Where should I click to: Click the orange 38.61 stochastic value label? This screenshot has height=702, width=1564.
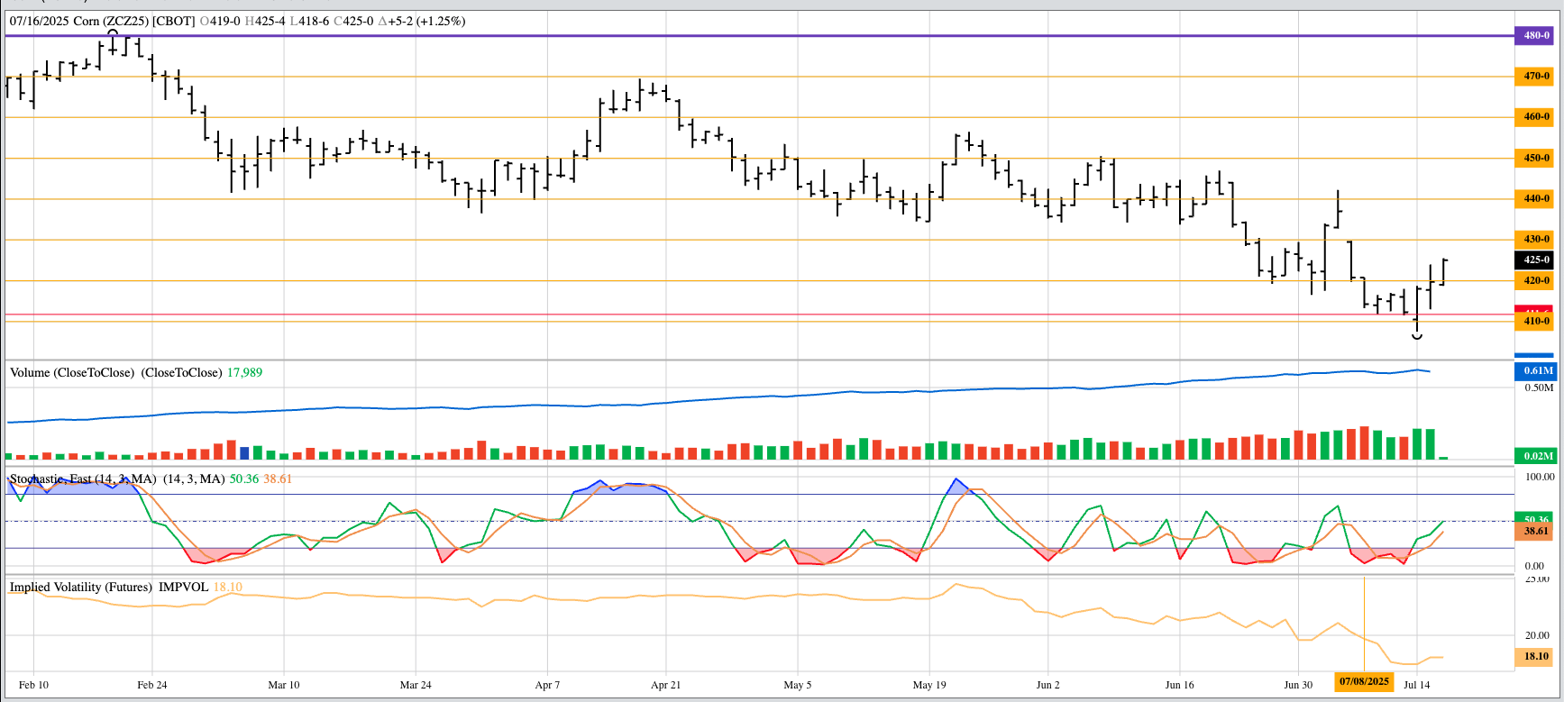[1536, 532]
